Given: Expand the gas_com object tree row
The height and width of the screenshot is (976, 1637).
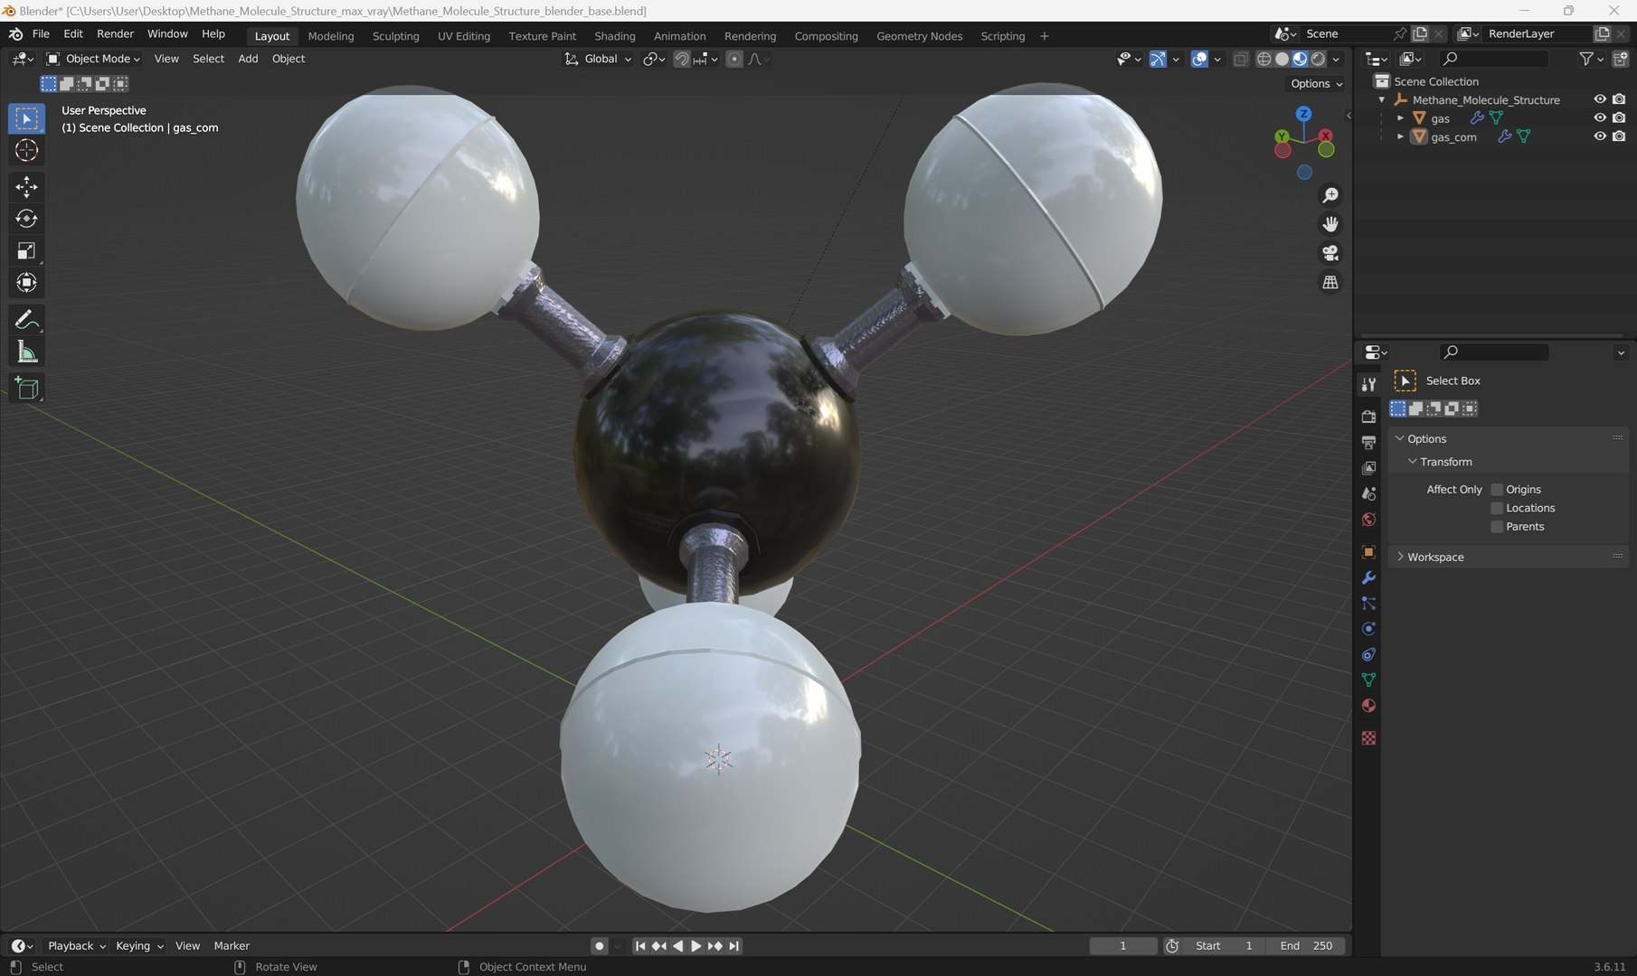Looking at the screenshot, I should [x=1400, y=137].
